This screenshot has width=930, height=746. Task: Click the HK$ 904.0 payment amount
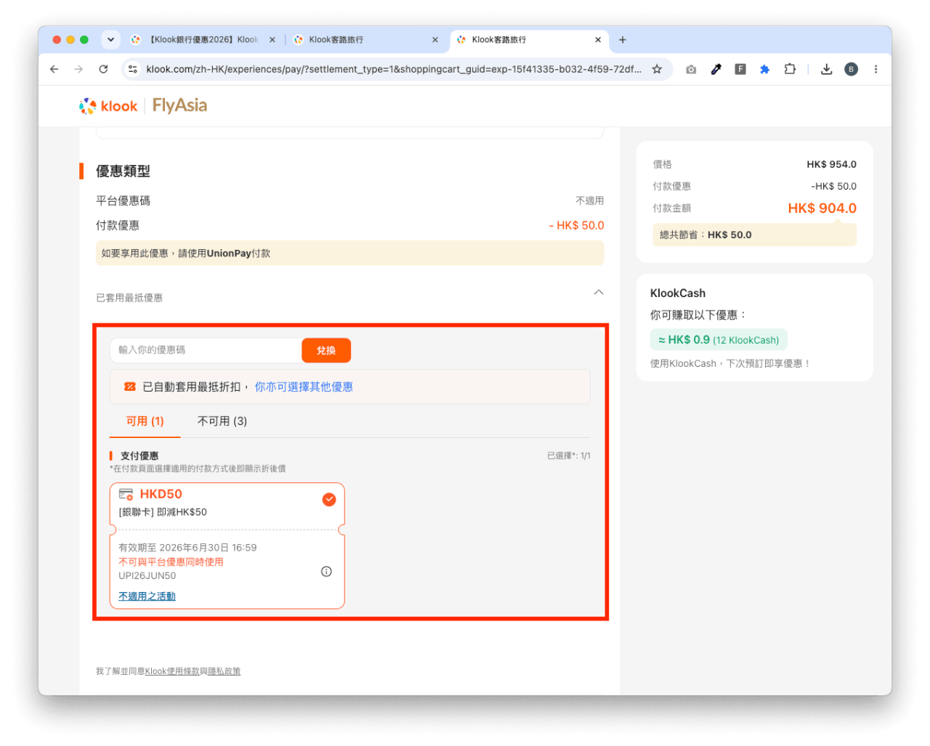tap(822, 208)
